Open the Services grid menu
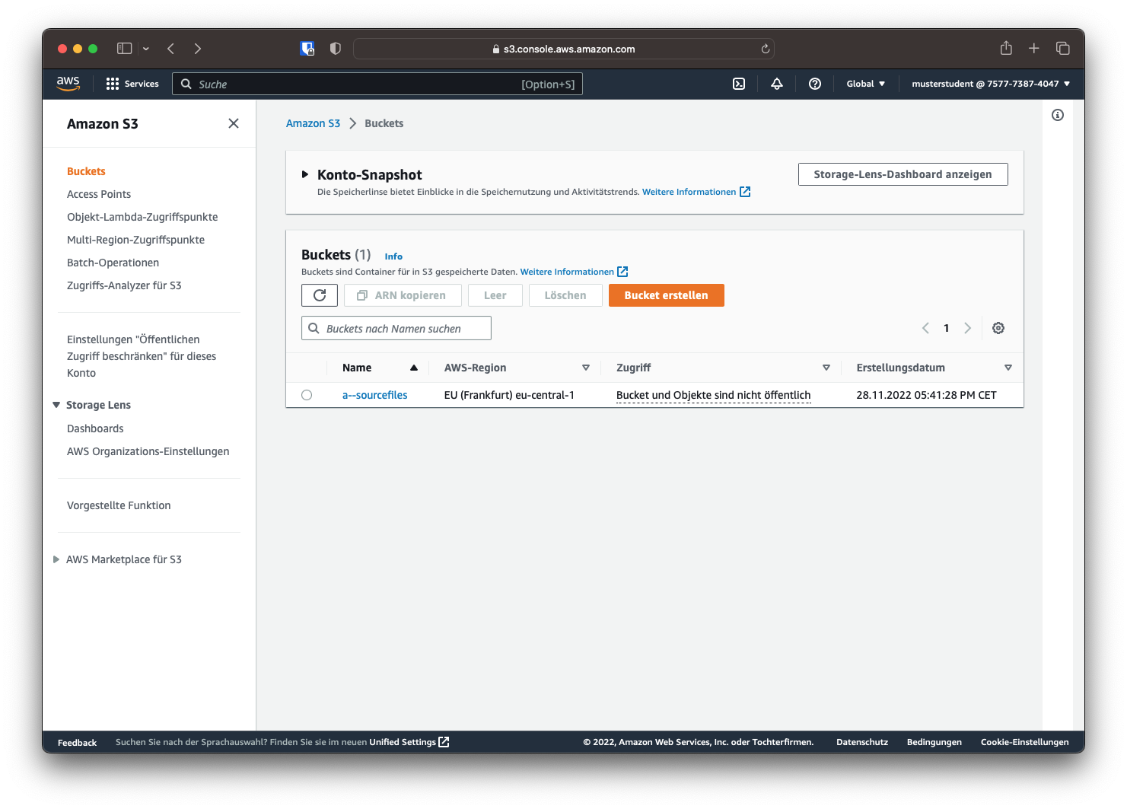1127x809 pixels. click(x=132, y=84)
